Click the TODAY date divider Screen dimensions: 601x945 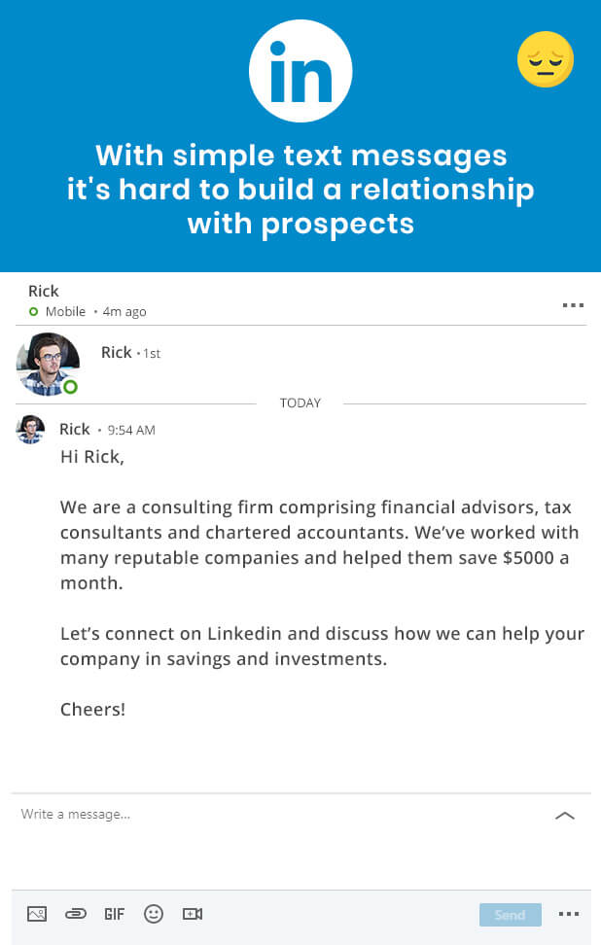[300, 402]
